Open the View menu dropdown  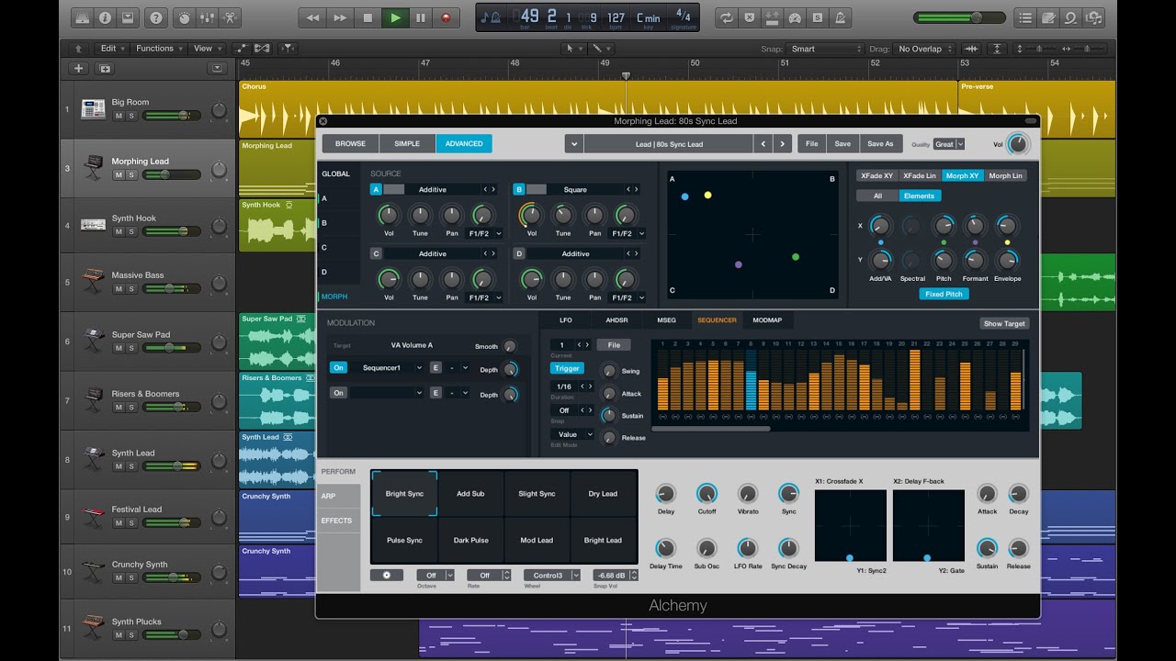(206, 49)
